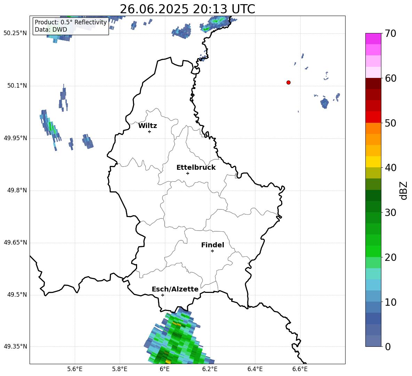Click the 0 tick label on colorbar
412x376 pixels.
[388, 346]
